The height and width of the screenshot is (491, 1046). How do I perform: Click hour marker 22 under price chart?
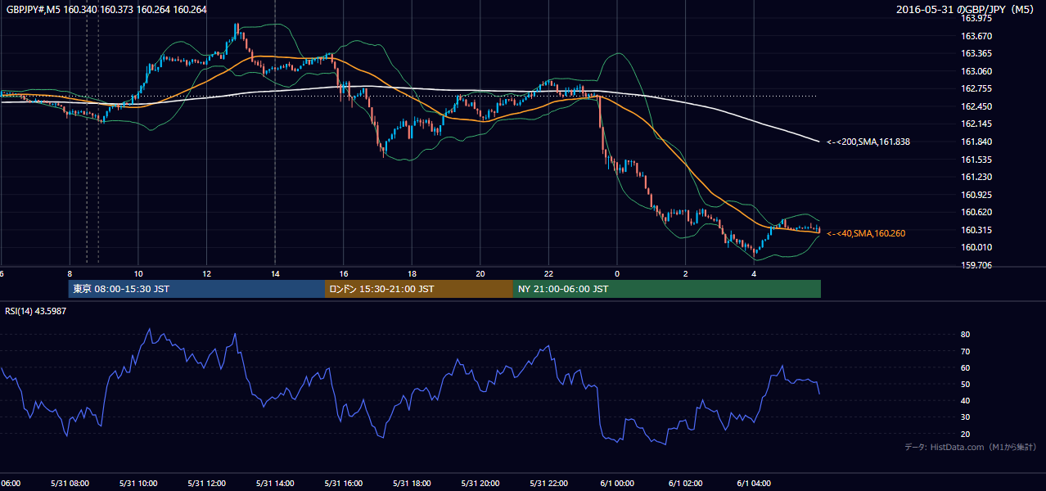pyautogui.click(x=548, y=274)
